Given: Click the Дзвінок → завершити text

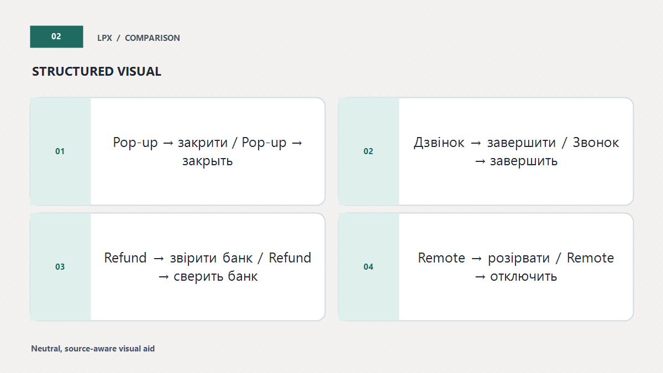Looking at the screenshot, I should 485,143.
